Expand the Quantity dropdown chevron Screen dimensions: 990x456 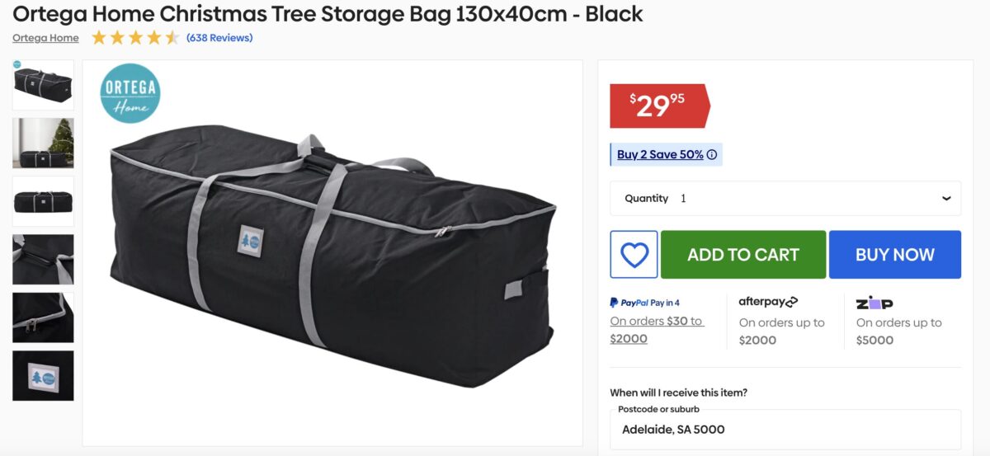tap(945, 199)
